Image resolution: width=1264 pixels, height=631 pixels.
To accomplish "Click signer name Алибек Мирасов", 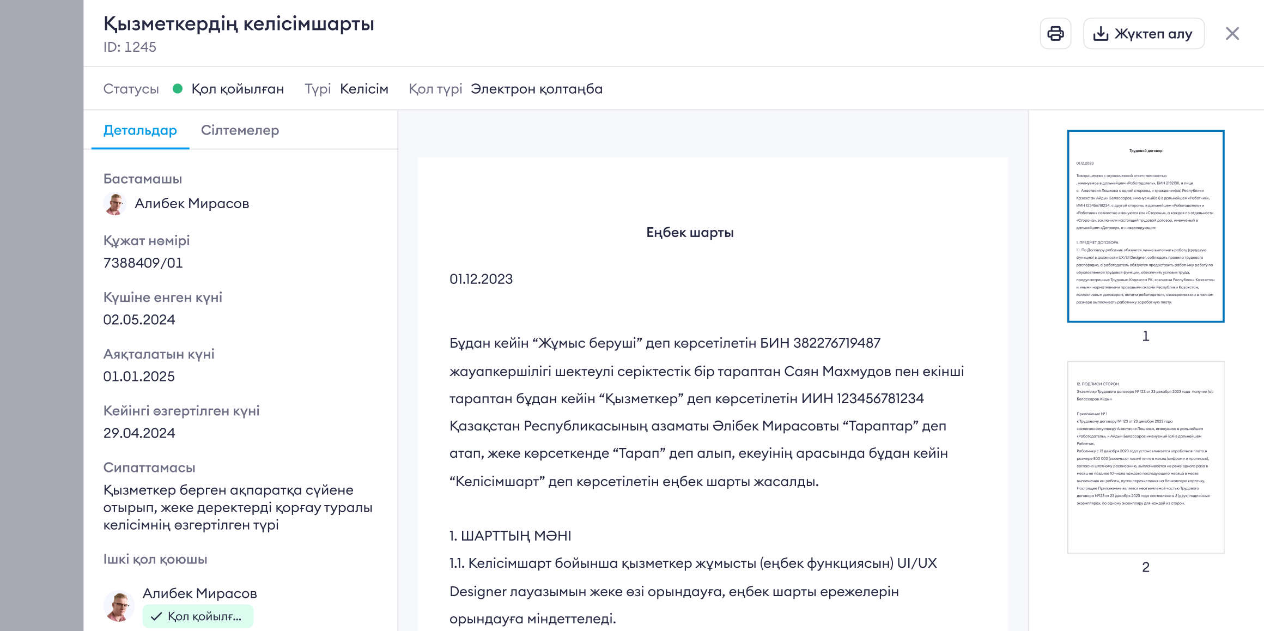I will (199, 593).
